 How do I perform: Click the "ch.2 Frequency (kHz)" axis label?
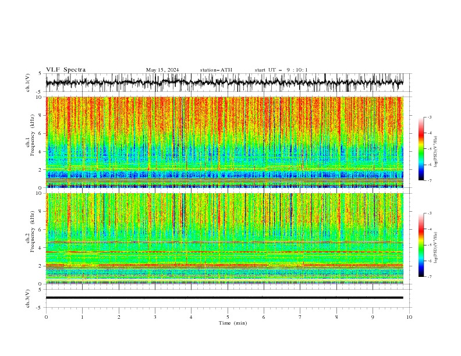(x=30, y=232)
